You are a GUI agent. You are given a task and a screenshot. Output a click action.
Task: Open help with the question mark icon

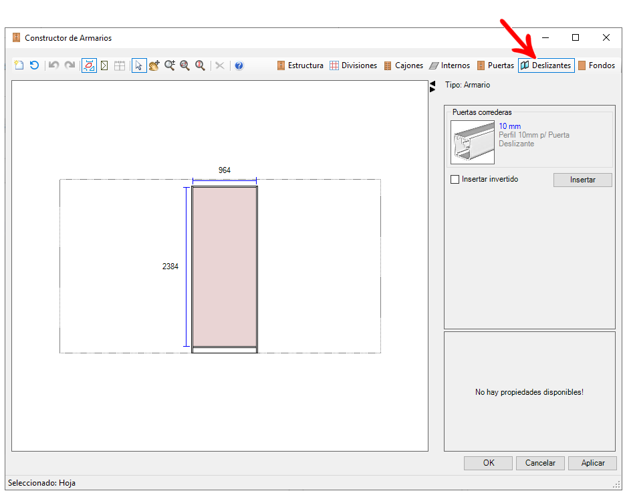point(239,65)
